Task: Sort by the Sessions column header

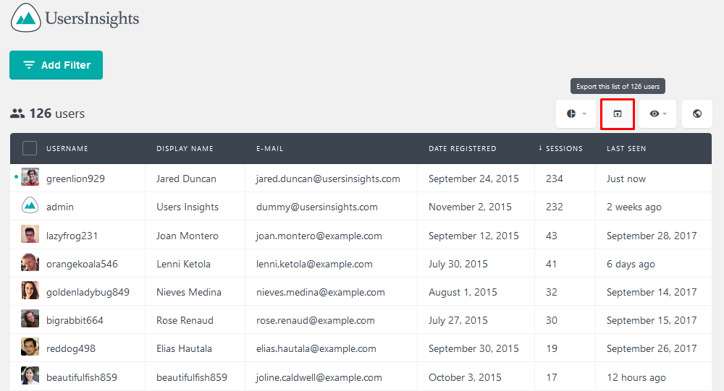Action: tap(560, 148)
